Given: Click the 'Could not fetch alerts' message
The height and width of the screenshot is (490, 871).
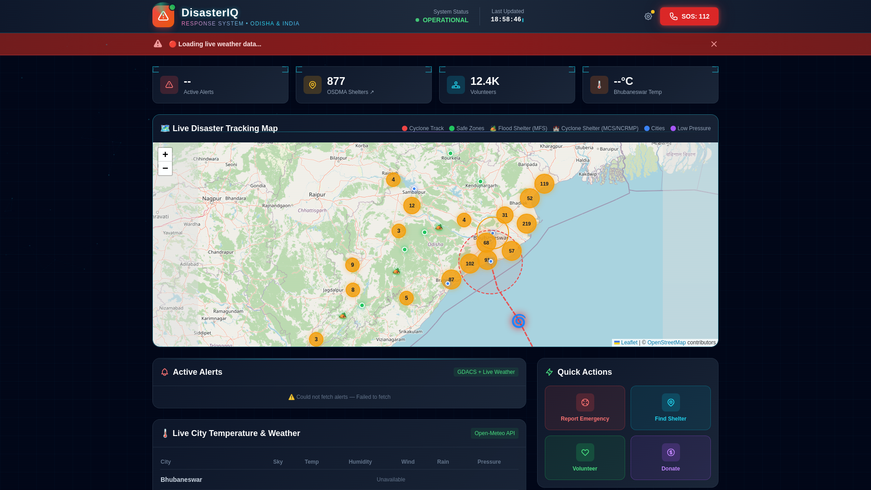Looking at the screenshot, I should (339, 397).
